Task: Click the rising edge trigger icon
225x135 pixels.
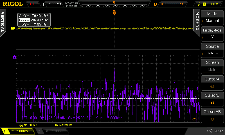Action: [199, 4]
